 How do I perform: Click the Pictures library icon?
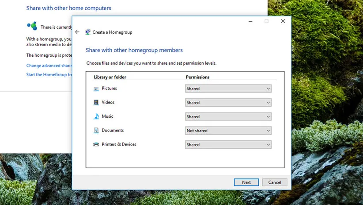click(96, 89)
